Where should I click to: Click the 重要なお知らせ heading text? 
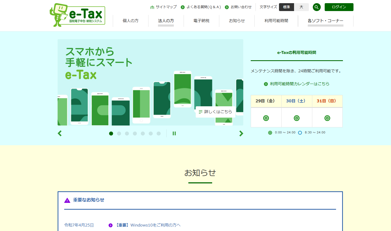click(x=89, y=200)
